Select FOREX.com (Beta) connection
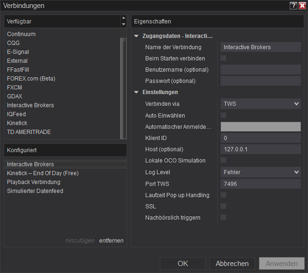This screenshot has height=273, width=308. (x=31, y=79)
